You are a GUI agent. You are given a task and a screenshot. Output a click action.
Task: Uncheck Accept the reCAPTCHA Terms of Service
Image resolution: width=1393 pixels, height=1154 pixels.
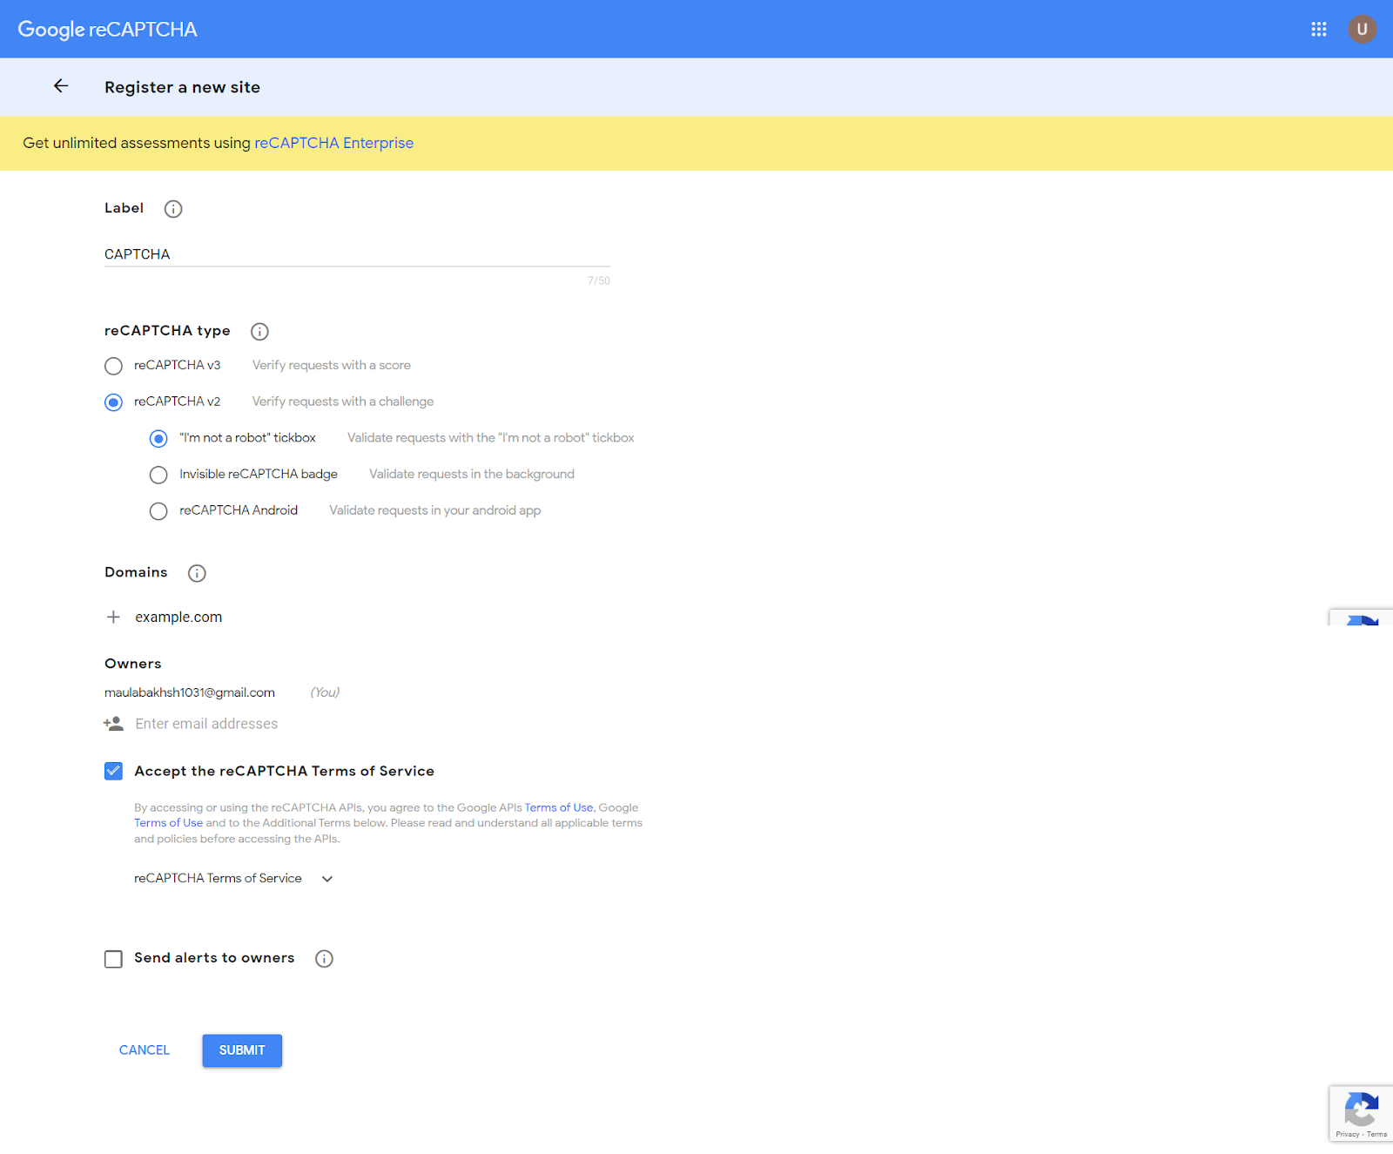pyautogui.click(x=113, y=771)
